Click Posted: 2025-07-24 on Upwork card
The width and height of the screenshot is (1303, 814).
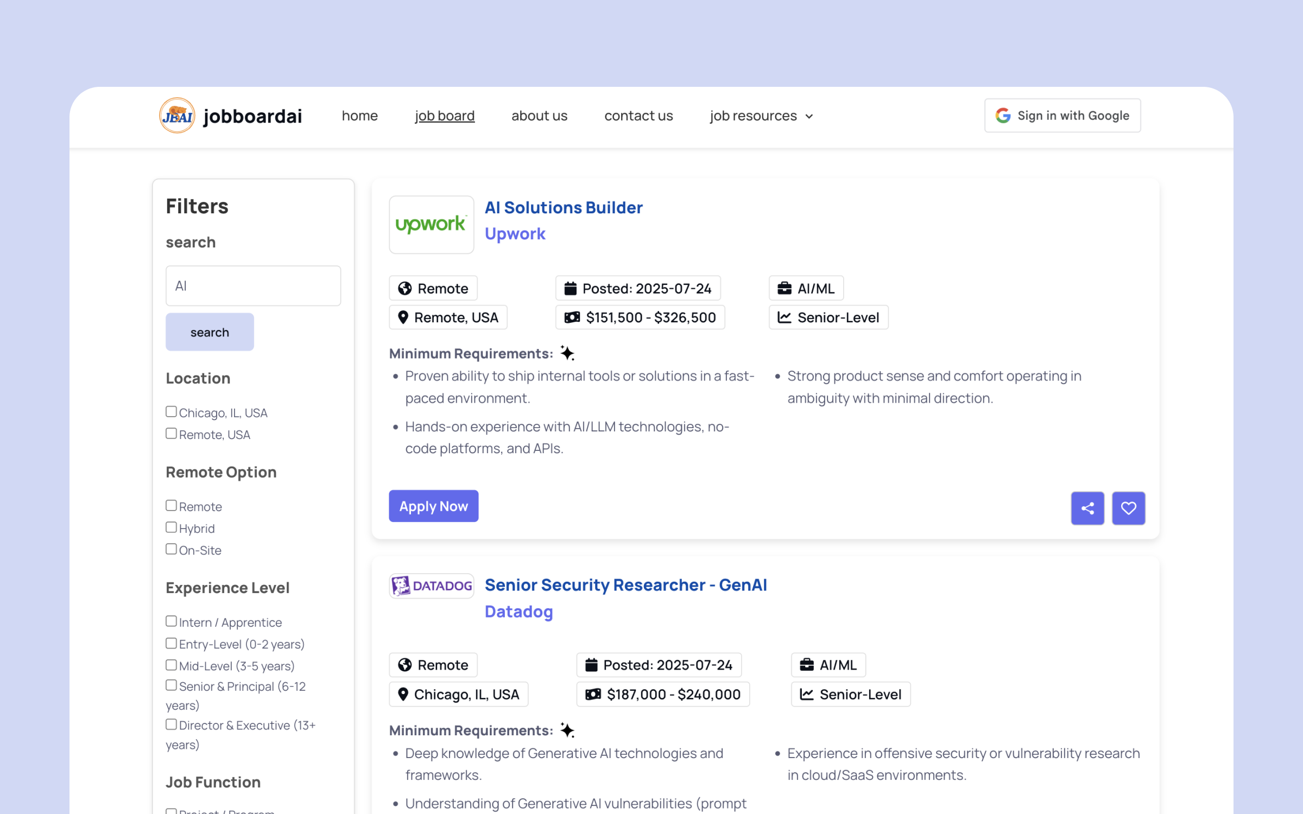[637, 288]
